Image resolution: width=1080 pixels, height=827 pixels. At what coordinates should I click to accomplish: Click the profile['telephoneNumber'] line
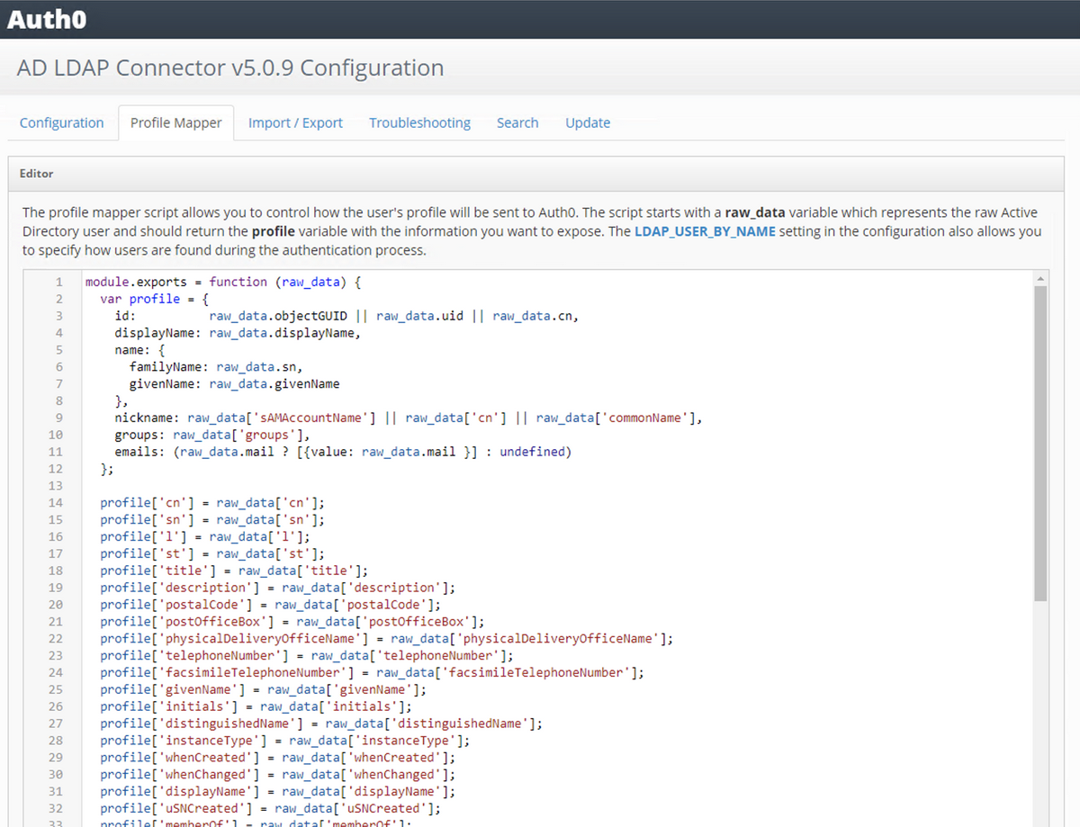(307, 656)
